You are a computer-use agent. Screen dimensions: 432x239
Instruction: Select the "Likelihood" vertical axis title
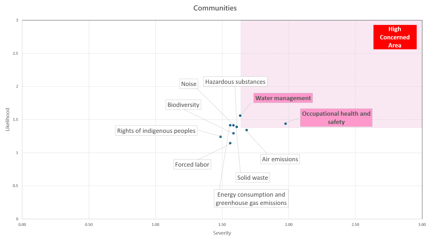[x=8, y=119]
